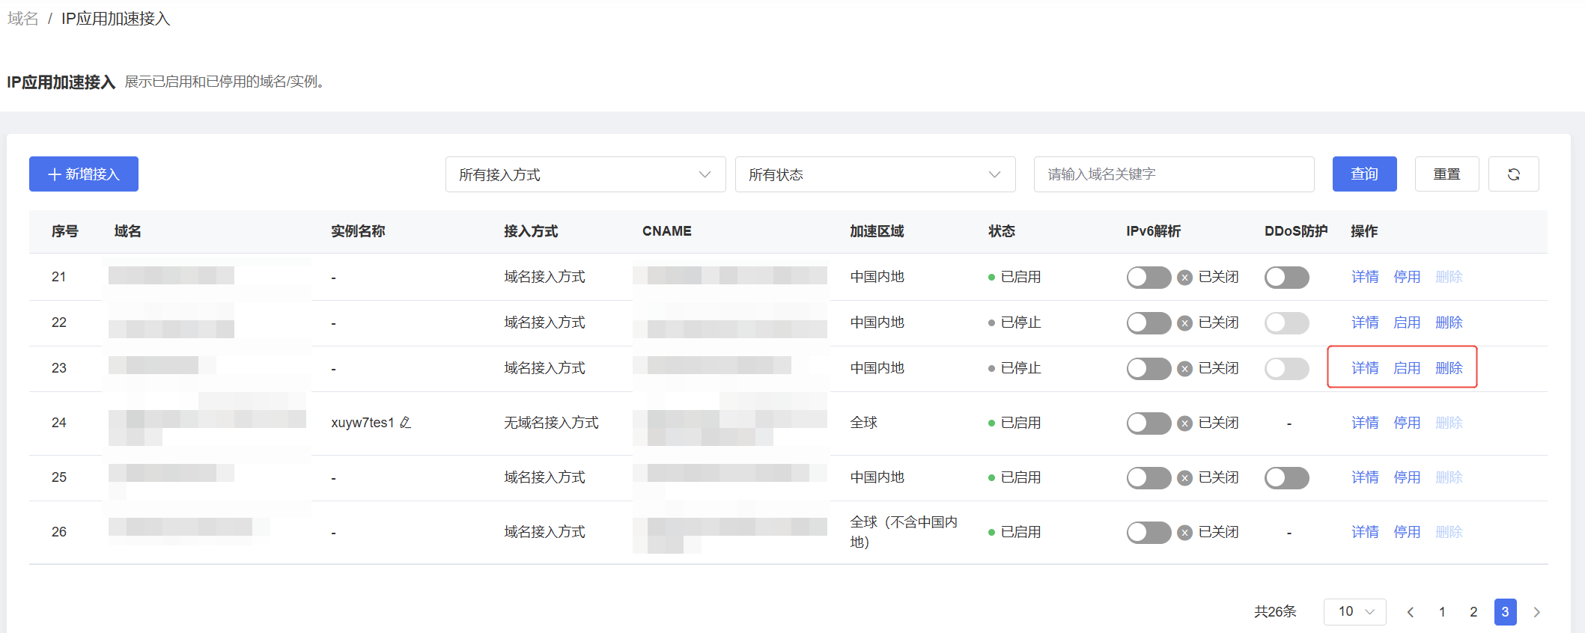Toggle IPv6解析 switch in row 23
Viewport: 1585px width, 633px height.
1149,369
